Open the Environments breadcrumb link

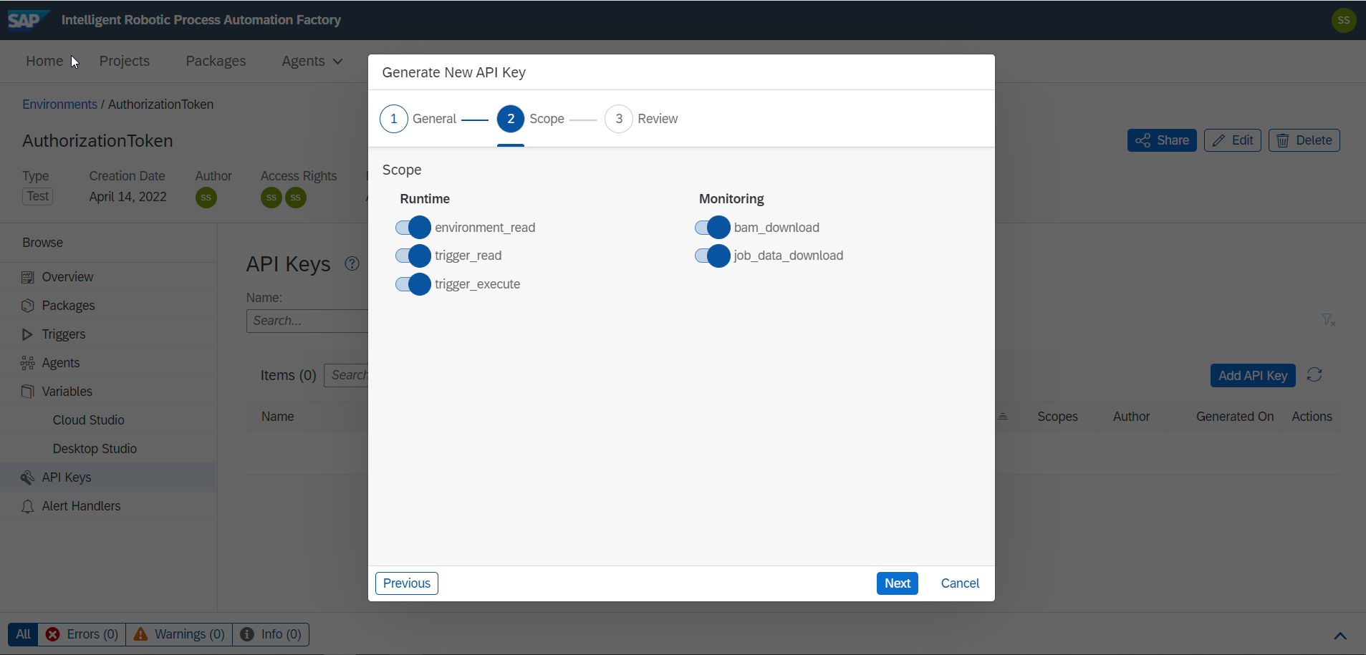(x=59, y=105)
